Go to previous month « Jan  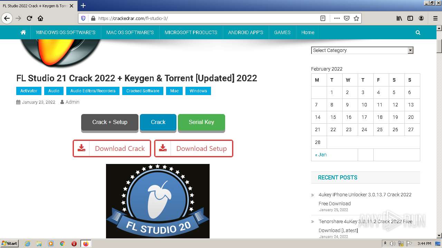tap(321, 155)
